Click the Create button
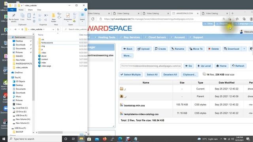The height and width of the screenshot is (142, 253). [160, 49]
